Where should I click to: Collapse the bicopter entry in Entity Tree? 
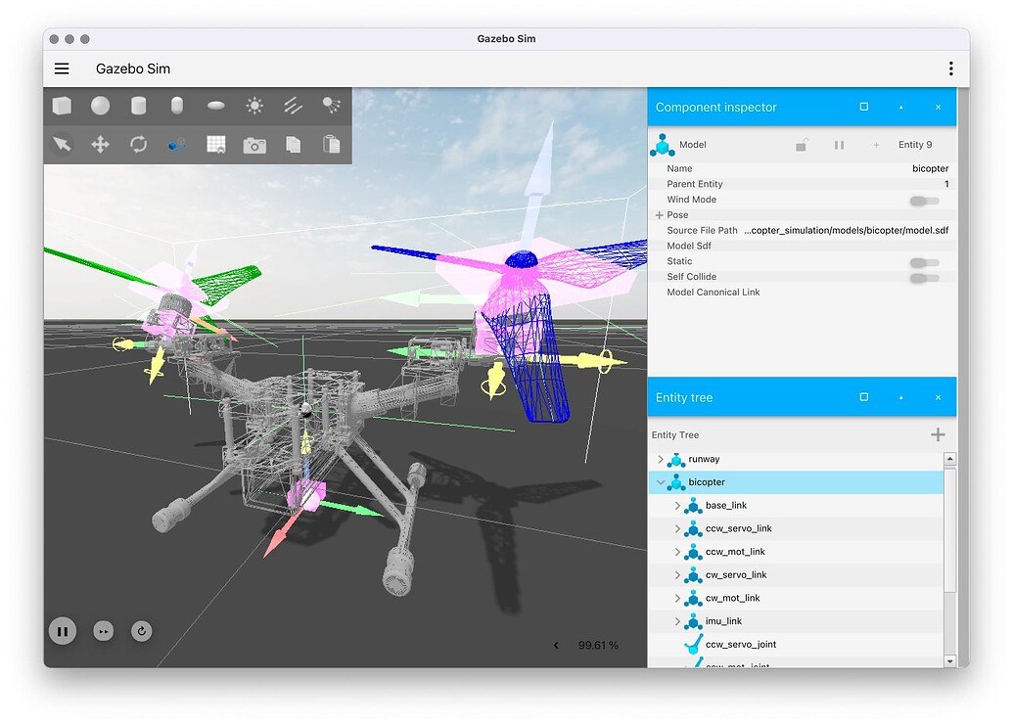(662, 481)
